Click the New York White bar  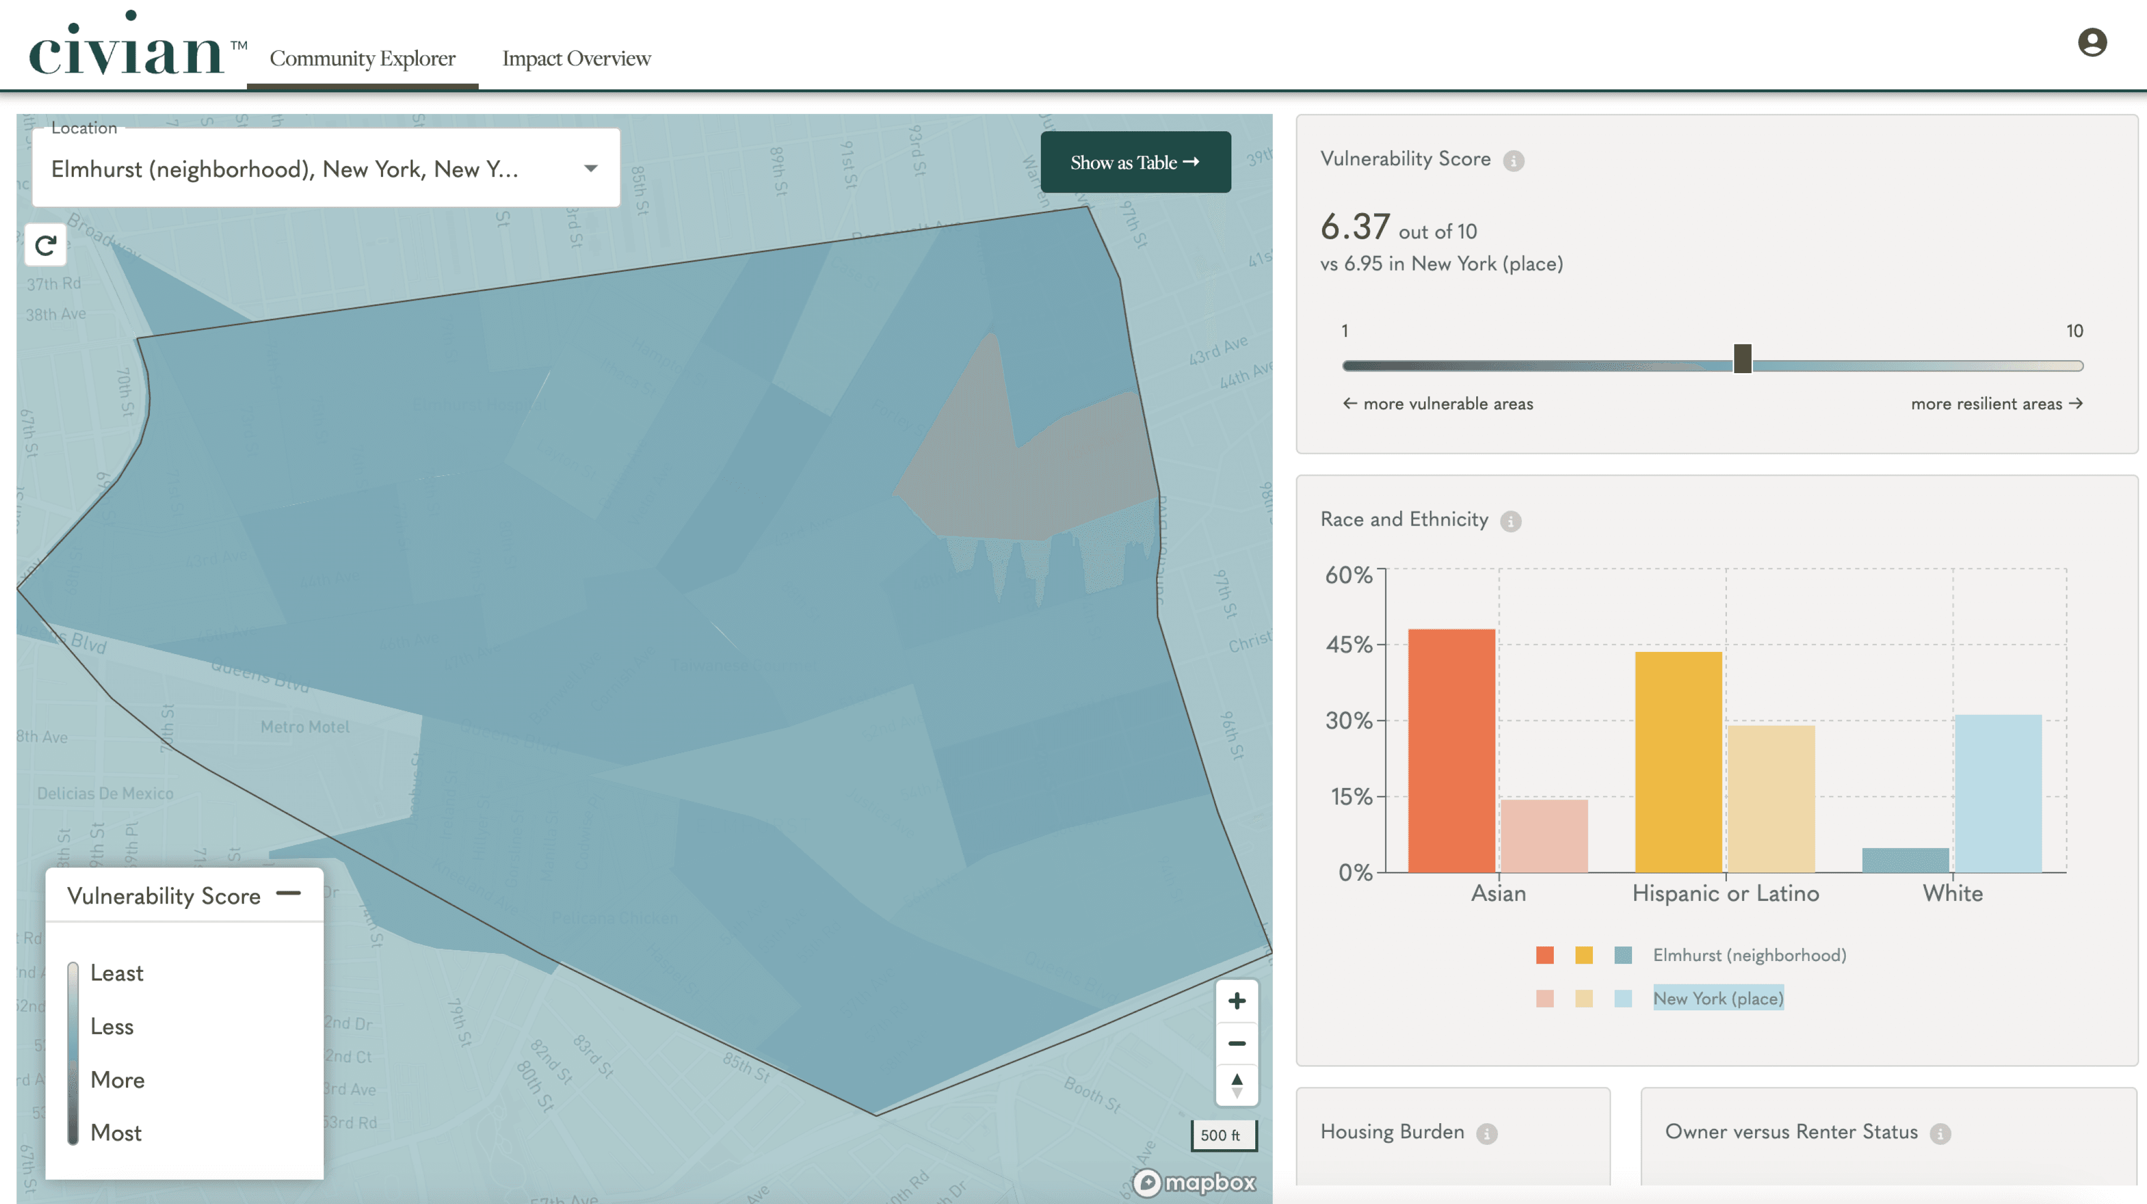coord(1999,793)
